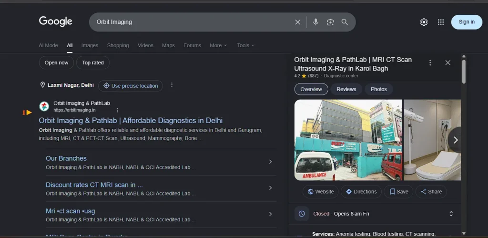Open the Forums tab
Image resolution: width=488 pixels, height=238 pixels.
193,45
